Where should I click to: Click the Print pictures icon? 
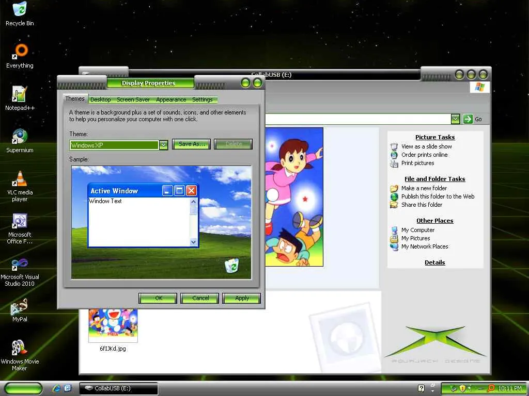(394, 163)
